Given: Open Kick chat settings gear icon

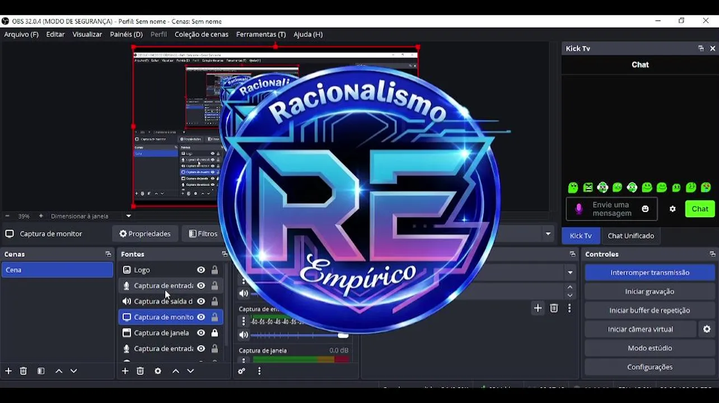Looking at the screenshot, I should 673,209.
